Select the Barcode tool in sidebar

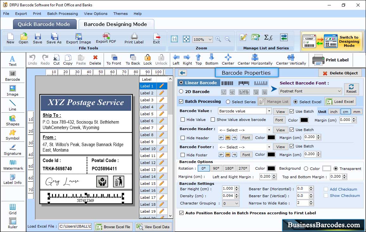tap(13, 76)
